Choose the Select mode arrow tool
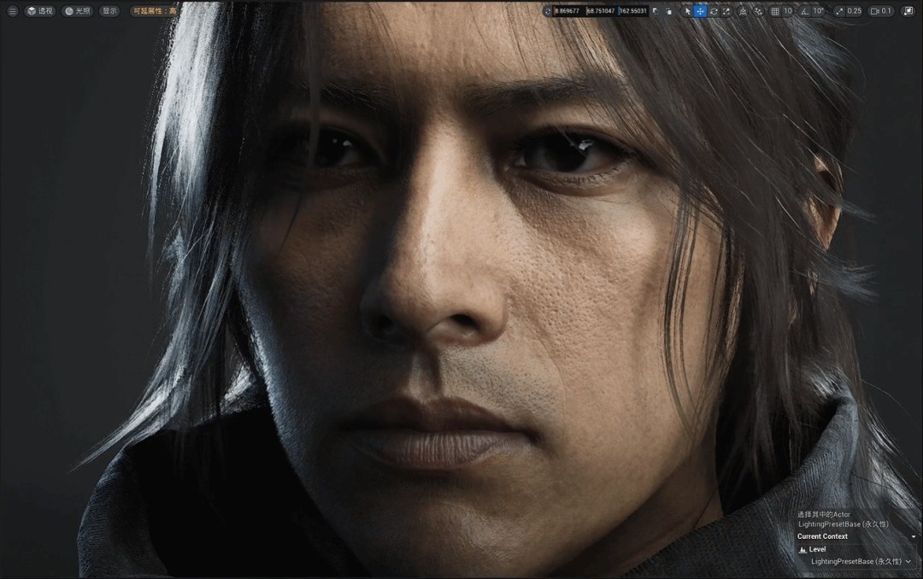The image size is (923, 579). click(687, 11)
